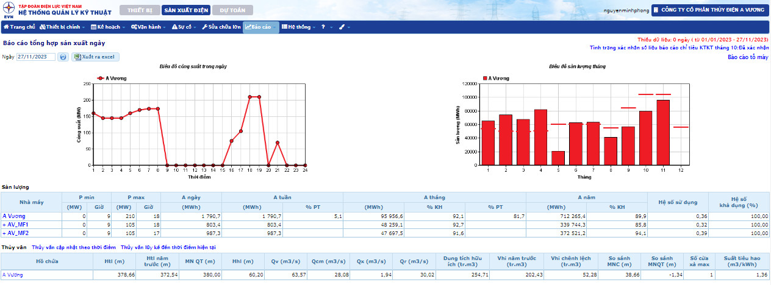
Task: Click the building icon in the company button
Action: [656, 10]
